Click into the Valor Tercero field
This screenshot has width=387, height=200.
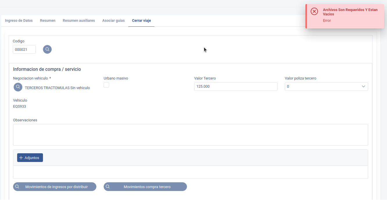click(235, 87)
